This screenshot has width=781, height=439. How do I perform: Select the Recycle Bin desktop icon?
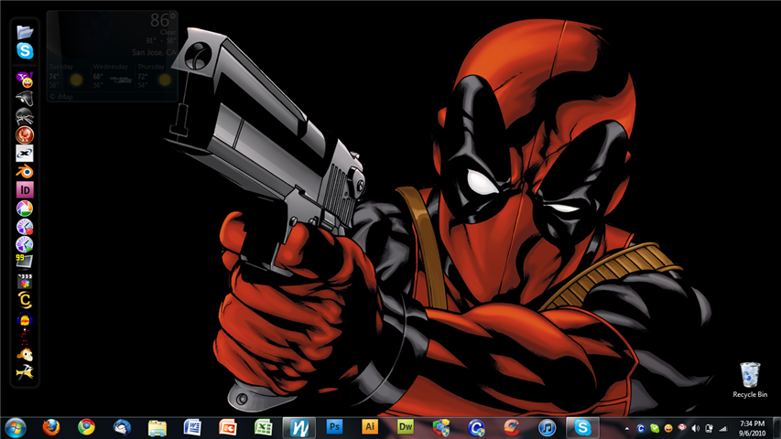tap(750, 380)
